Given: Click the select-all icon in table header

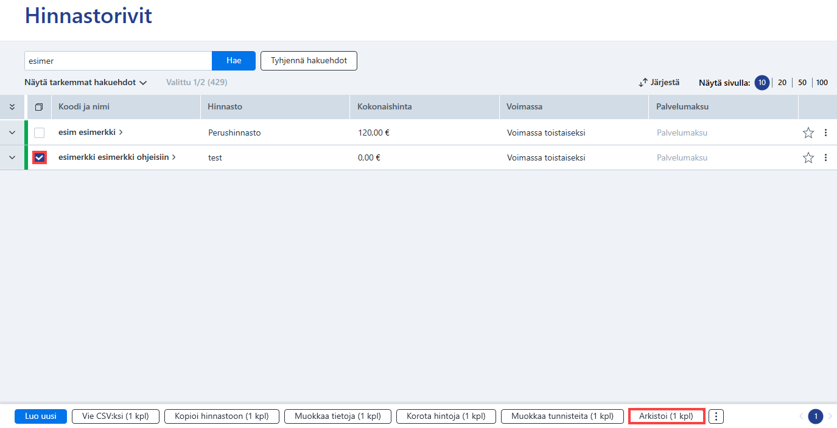Looking at the screenshot, I should 39,107.
